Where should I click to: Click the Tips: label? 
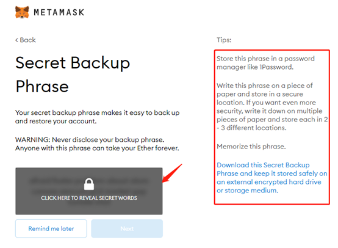click(x=224, y=40)
